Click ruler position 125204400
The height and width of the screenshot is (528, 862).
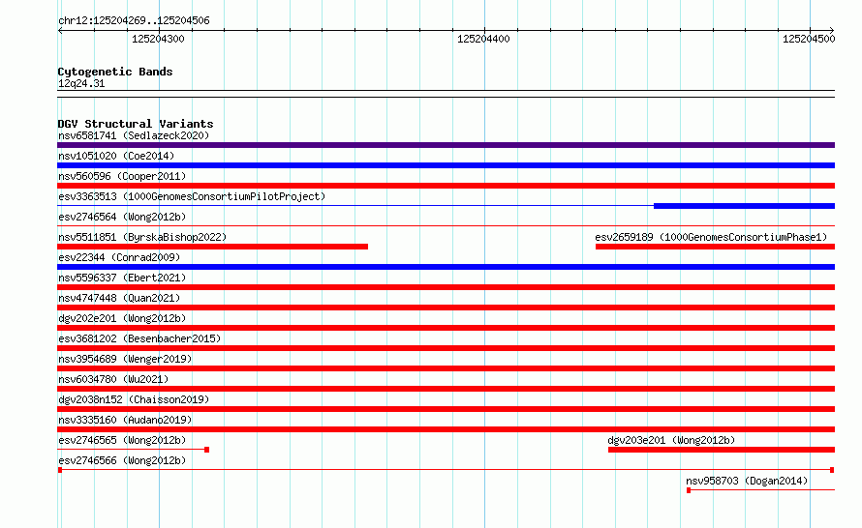click(483, 39)
